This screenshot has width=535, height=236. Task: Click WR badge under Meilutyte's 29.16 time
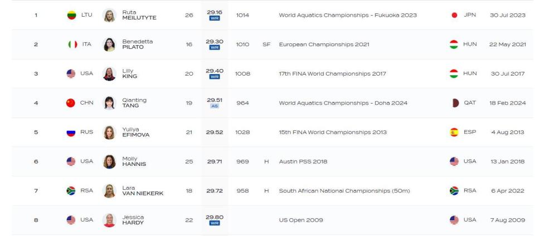click(x=214, y=18)
